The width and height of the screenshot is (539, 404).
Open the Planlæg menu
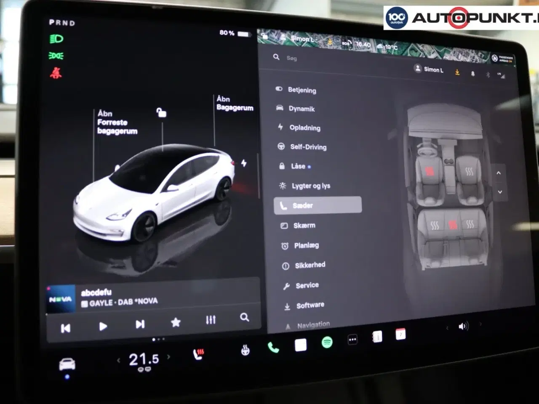pyautogui.click(x=300, y=245)
